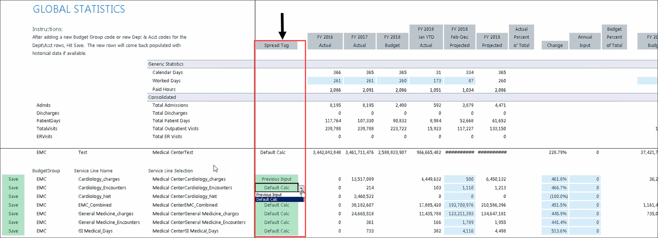Image resolution: width=658 pixels, height=238 pixels.
Task: Select Spread Tag cell for Cardiology_charges
Action: click(276, 179)
